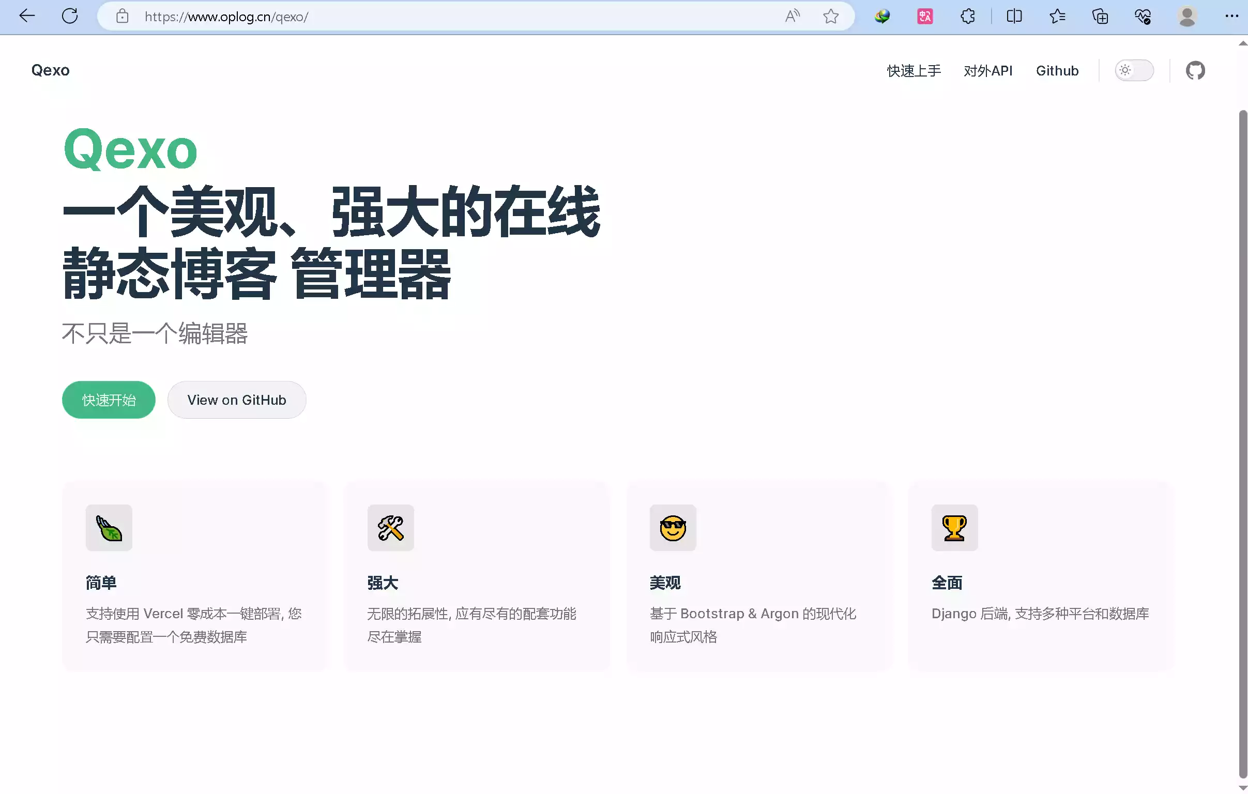Open the browser settings and more menu
Viewport: 1248px width, 794px height.
pos(1231,16)
